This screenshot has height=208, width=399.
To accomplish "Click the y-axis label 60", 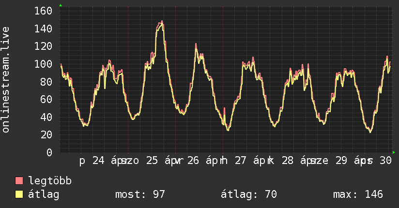I will coord(46,100).
